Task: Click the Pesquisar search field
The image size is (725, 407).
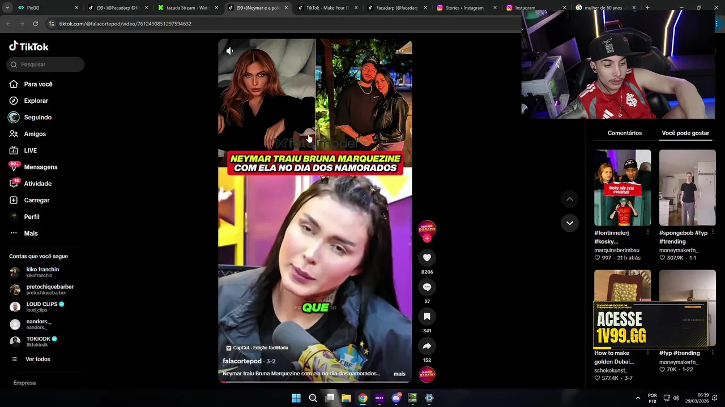Action: coord(45,64)
